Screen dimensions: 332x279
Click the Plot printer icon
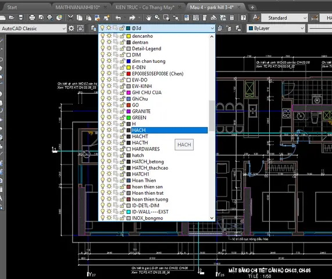click(32, 17)
